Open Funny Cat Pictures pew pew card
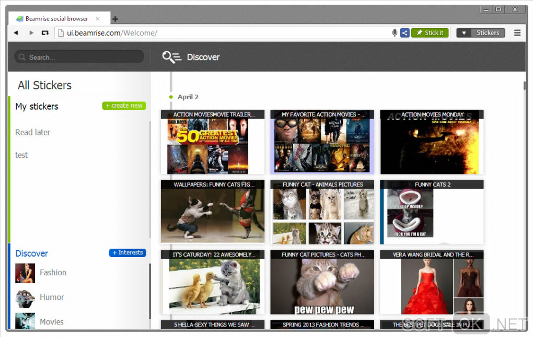The width and height of the screenshot is (533, 337). [x=322, y=282]
